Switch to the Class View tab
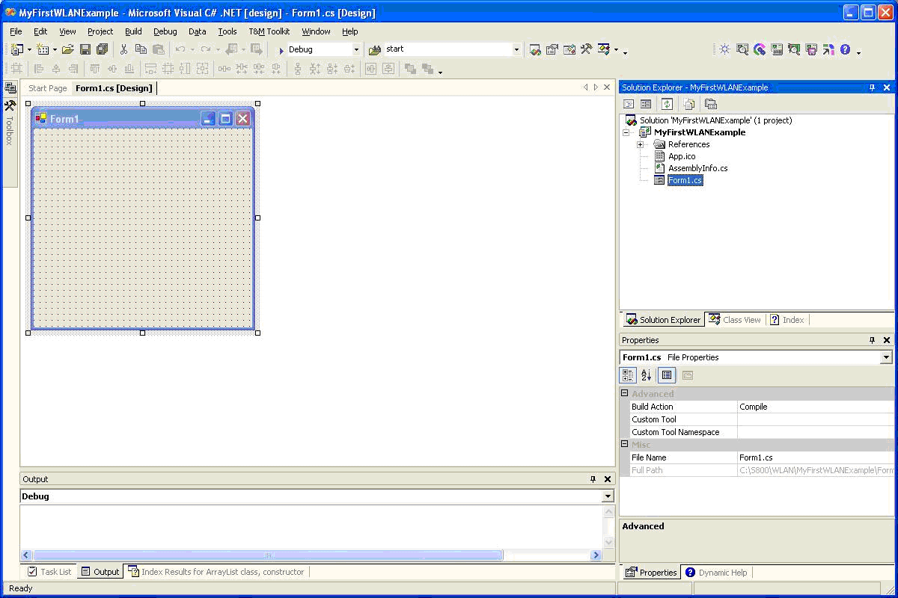The image size is (898, 598). [734, 320]
